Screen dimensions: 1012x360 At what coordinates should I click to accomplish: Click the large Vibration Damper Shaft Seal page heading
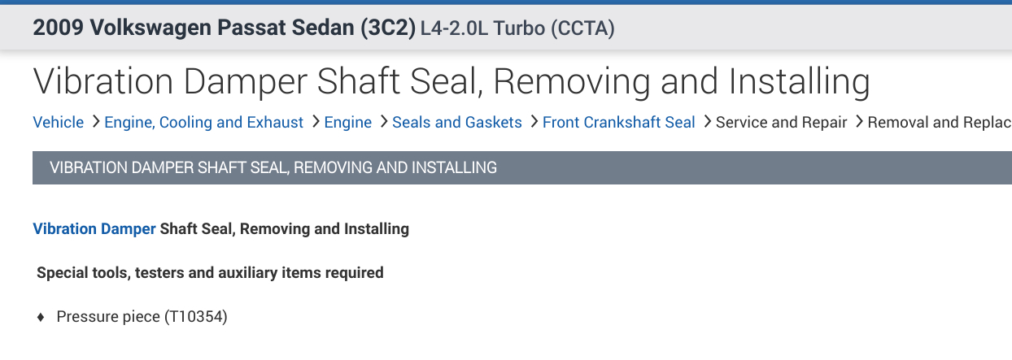point(451,82)
